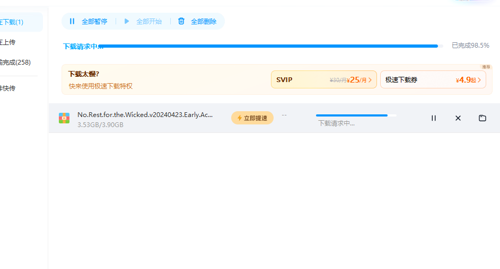Click the overall download progress bar at top

268,46
